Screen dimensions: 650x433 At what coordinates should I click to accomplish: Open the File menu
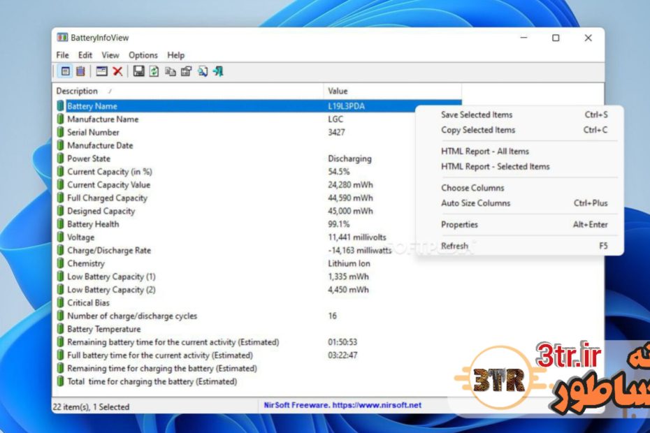point(62,55)
